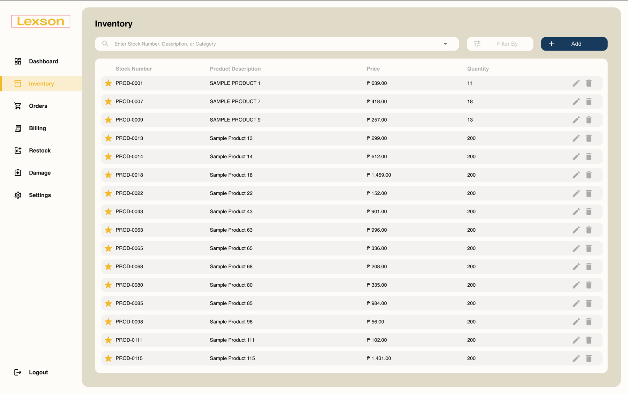This screenshot has width=628, height=394.
Task: Open the Dashboard sidebar icon
Action: 18,61
